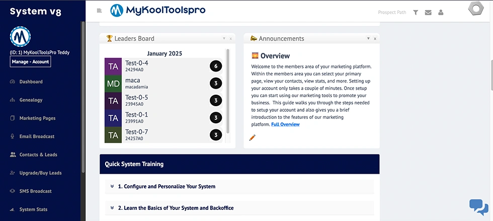Image resolution: width=493 pixels, height=221 pixels.
Task: Open the envelope messages icon
Action: (x=428, y=13)
